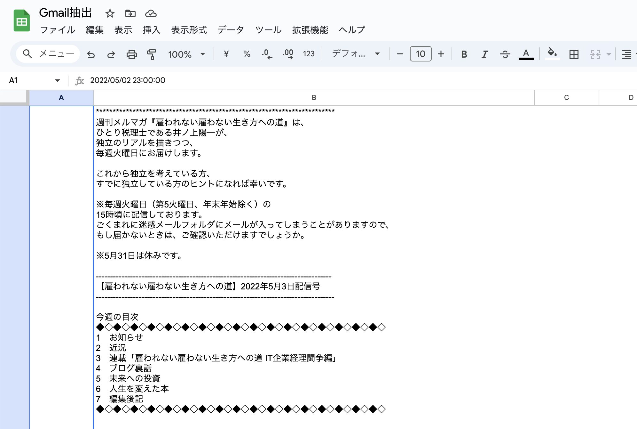Toggle bold formatting
Viewport: 637px width, 429px height.
pos(464,54)
